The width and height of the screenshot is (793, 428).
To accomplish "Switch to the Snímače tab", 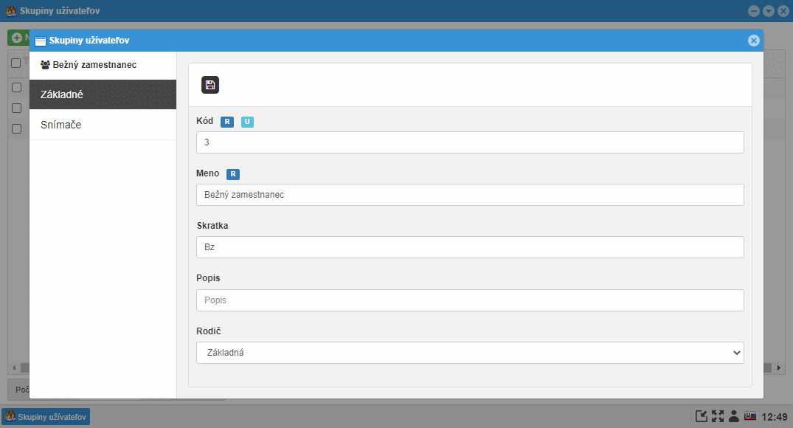I will click(x=103, y=125).
